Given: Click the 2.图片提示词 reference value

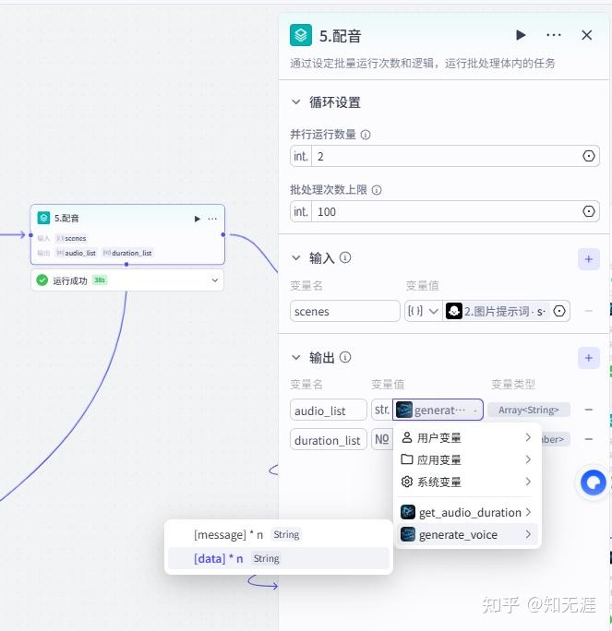Looking at the screenshot, I should tap(497, 311).
